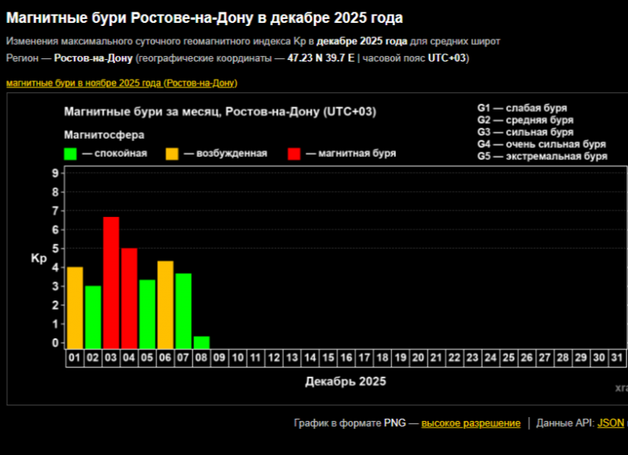The width and height of the screenshot is (628, 455).
Task: Click the short green bar for December 08
Action: 202,343
